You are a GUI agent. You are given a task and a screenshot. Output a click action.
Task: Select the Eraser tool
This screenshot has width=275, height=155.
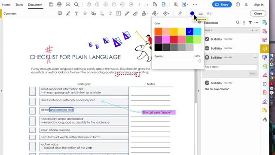[x=135, y=13]
